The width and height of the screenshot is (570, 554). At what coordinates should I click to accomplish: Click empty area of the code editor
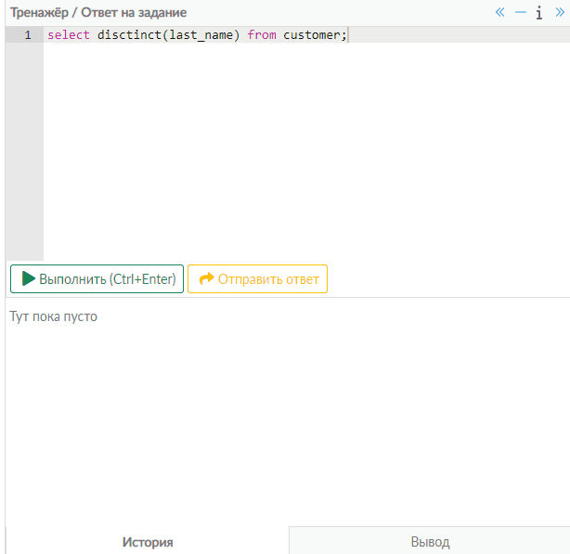point(306,148)
